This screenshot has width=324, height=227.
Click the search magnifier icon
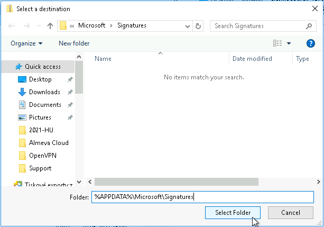click(x=309, y=26)
